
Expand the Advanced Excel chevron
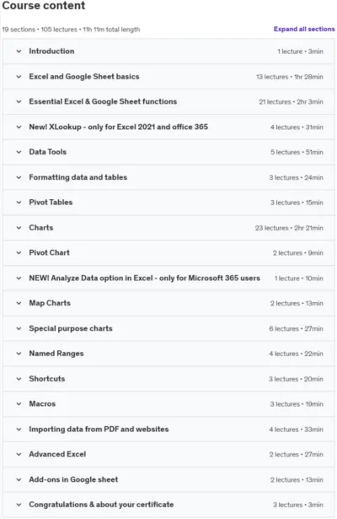[x=19, y=454]
